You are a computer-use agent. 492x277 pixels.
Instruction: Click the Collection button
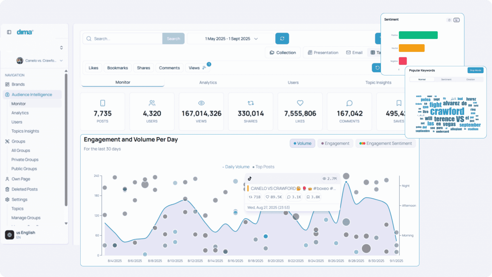click(283, 52)
